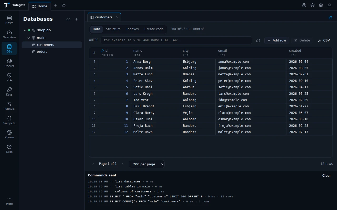Open the Docker section
Image resolution: width=337 pixels, height=210 pixels.
(x=9, y=63)
